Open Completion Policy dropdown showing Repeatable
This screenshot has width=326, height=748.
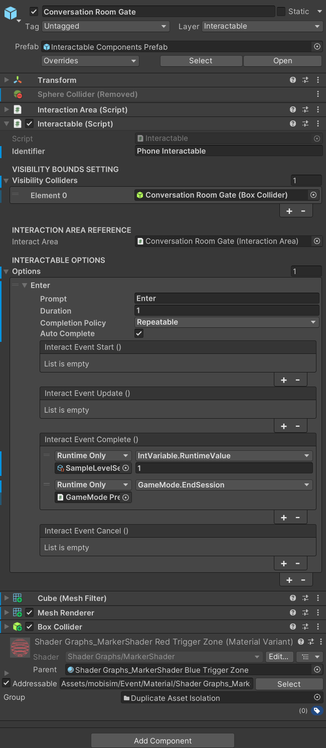tap(227, 322)
